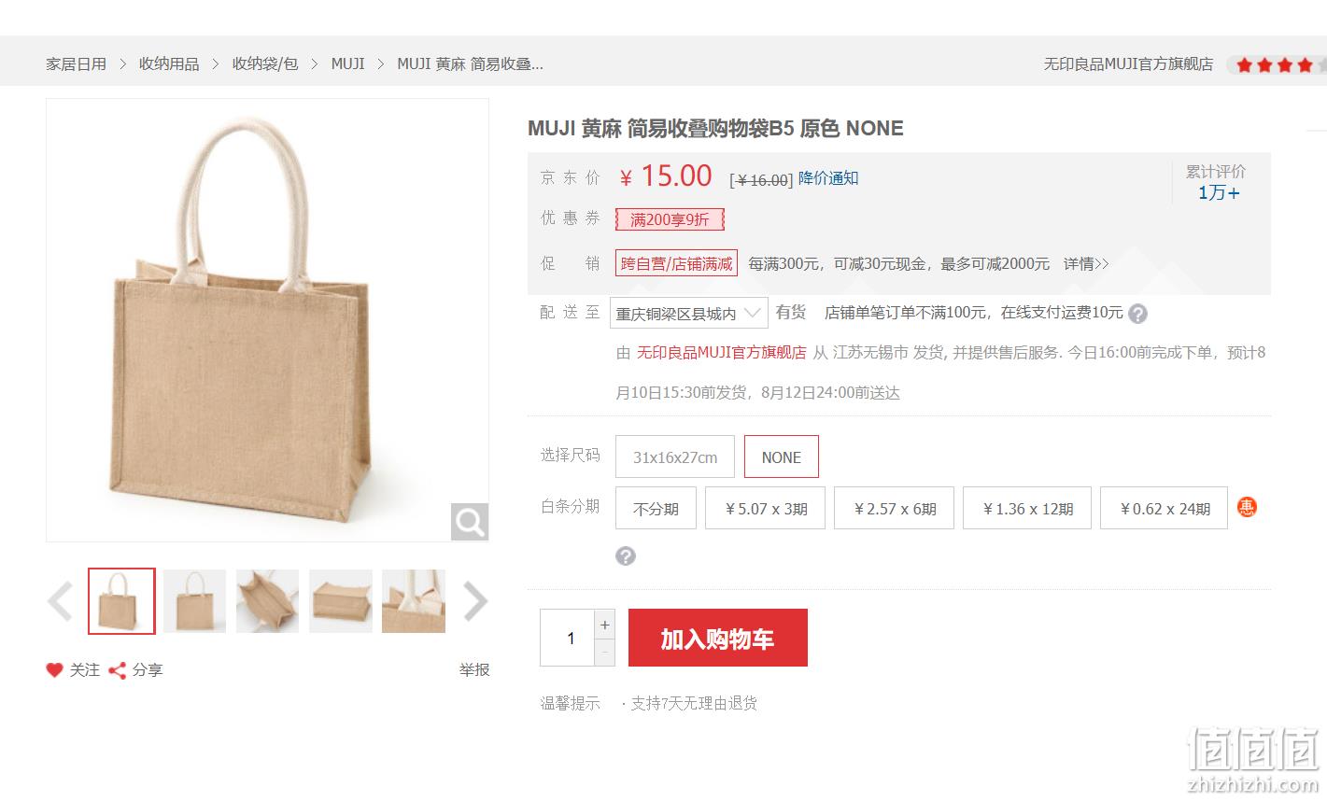Open MUJI breadcrumb item
1327x801 pixels.
click(348, 63)
